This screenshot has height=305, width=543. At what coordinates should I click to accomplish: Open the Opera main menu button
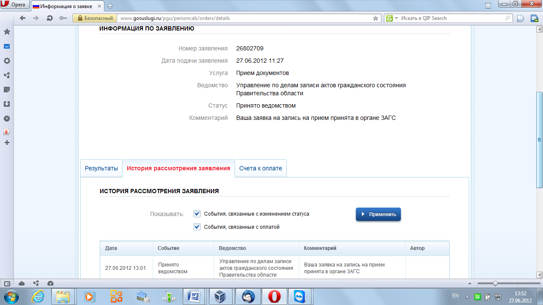coord(15,5)
